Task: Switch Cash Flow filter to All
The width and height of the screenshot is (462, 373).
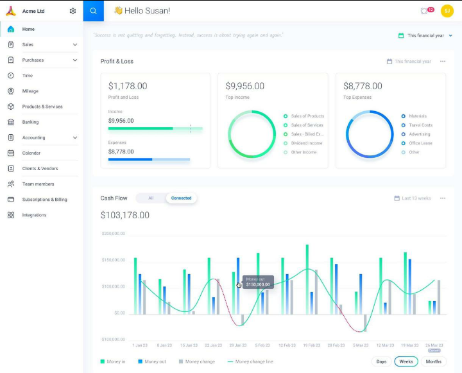Action: (x=151, y=198)
